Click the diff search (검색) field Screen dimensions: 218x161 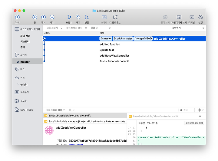[187, 110]
